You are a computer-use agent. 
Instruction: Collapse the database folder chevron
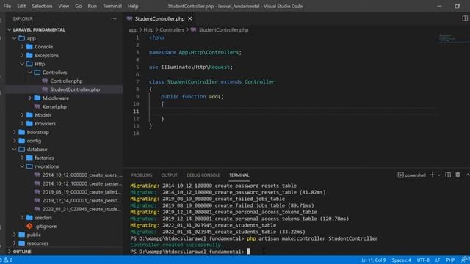(x=15, y=149)
